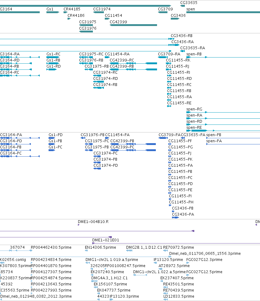Select EST EN14306.5prime
Image resolution: width=260 pixels, height=301 pixels.
click(101, 247)
